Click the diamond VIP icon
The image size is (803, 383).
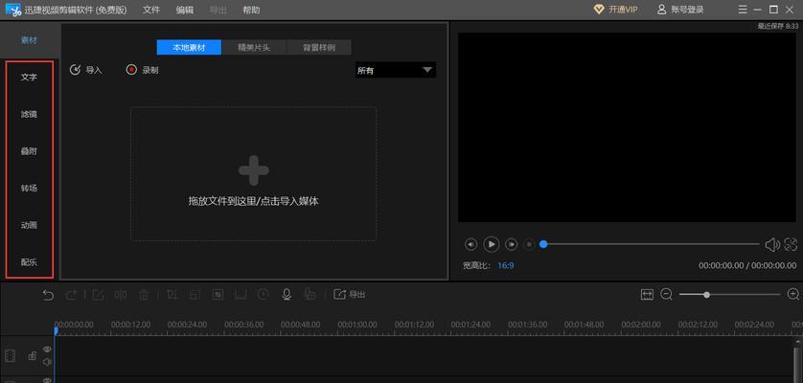click(x=599, y=10)
